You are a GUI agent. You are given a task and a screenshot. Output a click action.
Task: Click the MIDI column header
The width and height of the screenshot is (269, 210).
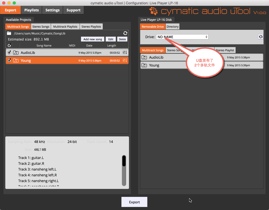[x=72, y=45]
